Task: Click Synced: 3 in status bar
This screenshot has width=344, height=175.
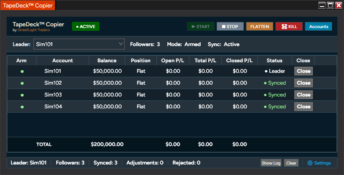Action: point(105,163)
